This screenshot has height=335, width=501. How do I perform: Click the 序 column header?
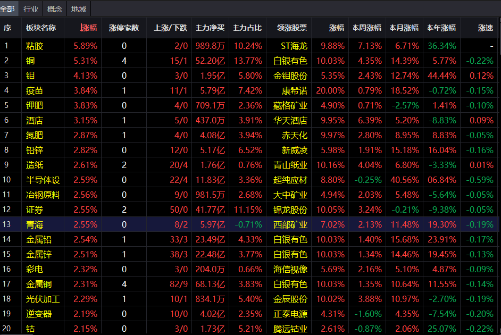point(7,28)
